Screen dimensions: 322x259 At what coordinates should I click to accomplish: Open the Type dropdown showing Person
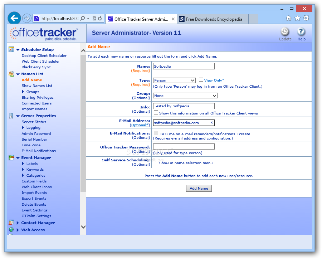pos(174,80)
